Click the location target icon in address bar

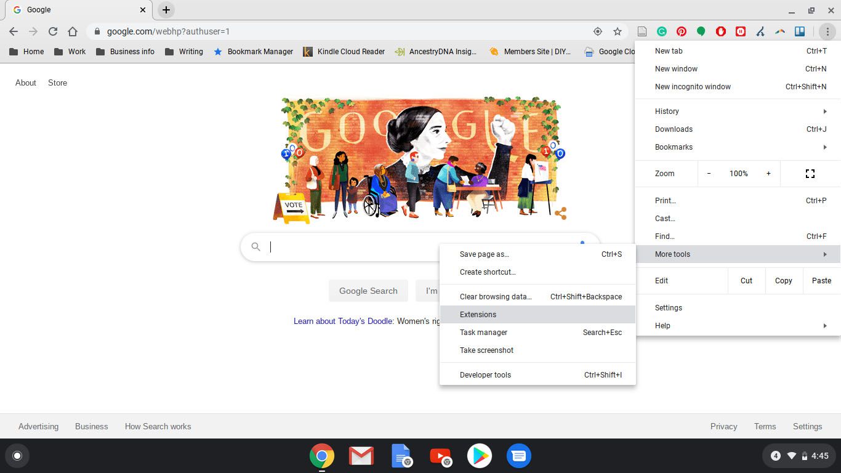[597, 31]
